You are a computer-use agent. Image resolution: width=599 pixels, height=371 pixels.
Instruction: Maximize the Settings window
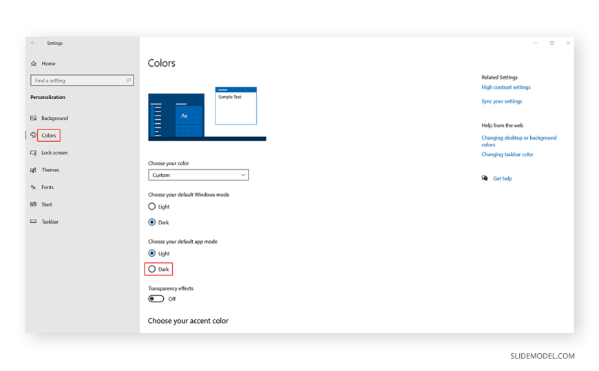[x=551, y=43]
